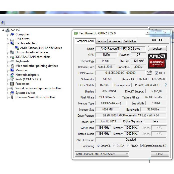Click the BIOS share/export arrow icon
The height and width of the screenshot is (174, 174).
tap(149, 73)
